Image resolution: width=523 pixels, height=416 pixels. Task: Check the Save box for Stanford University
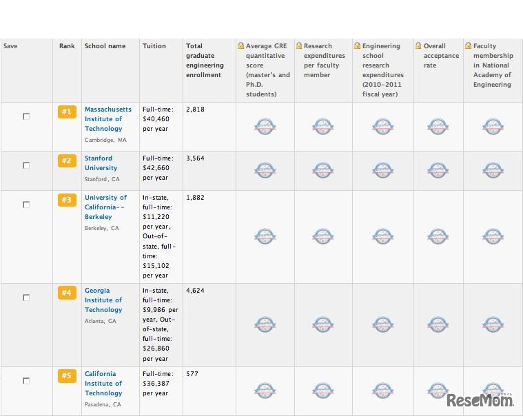[x=26, y=165]
